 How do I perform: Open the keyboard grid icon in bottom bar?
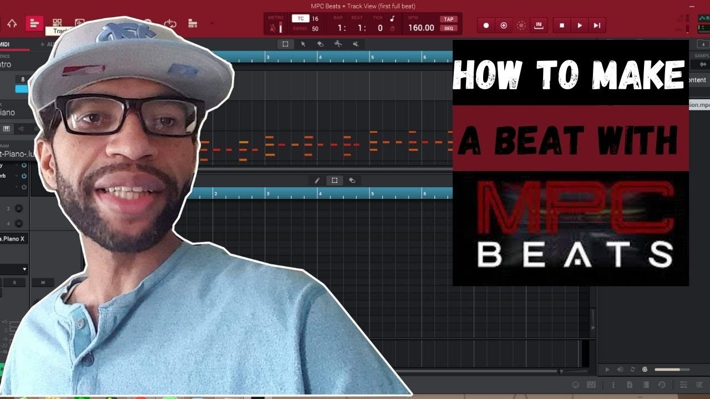click(x=591, y=385)
